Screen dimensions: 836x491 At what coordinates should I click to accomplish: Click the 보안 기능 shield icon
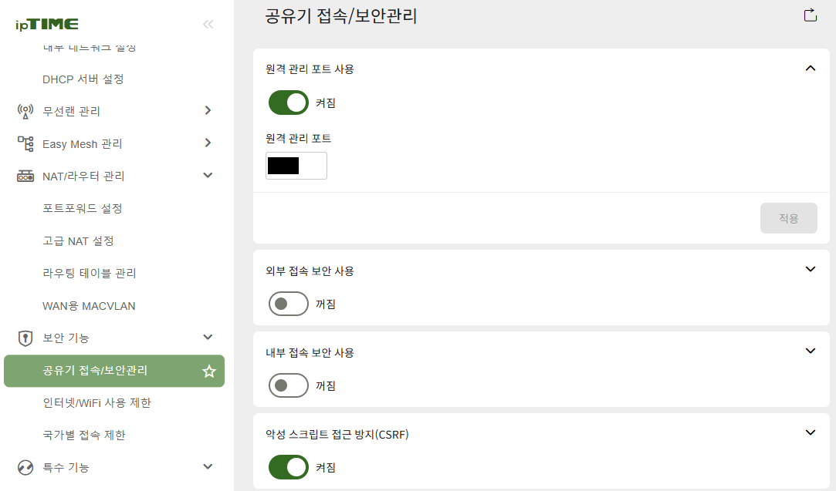[x=24, y=337]
